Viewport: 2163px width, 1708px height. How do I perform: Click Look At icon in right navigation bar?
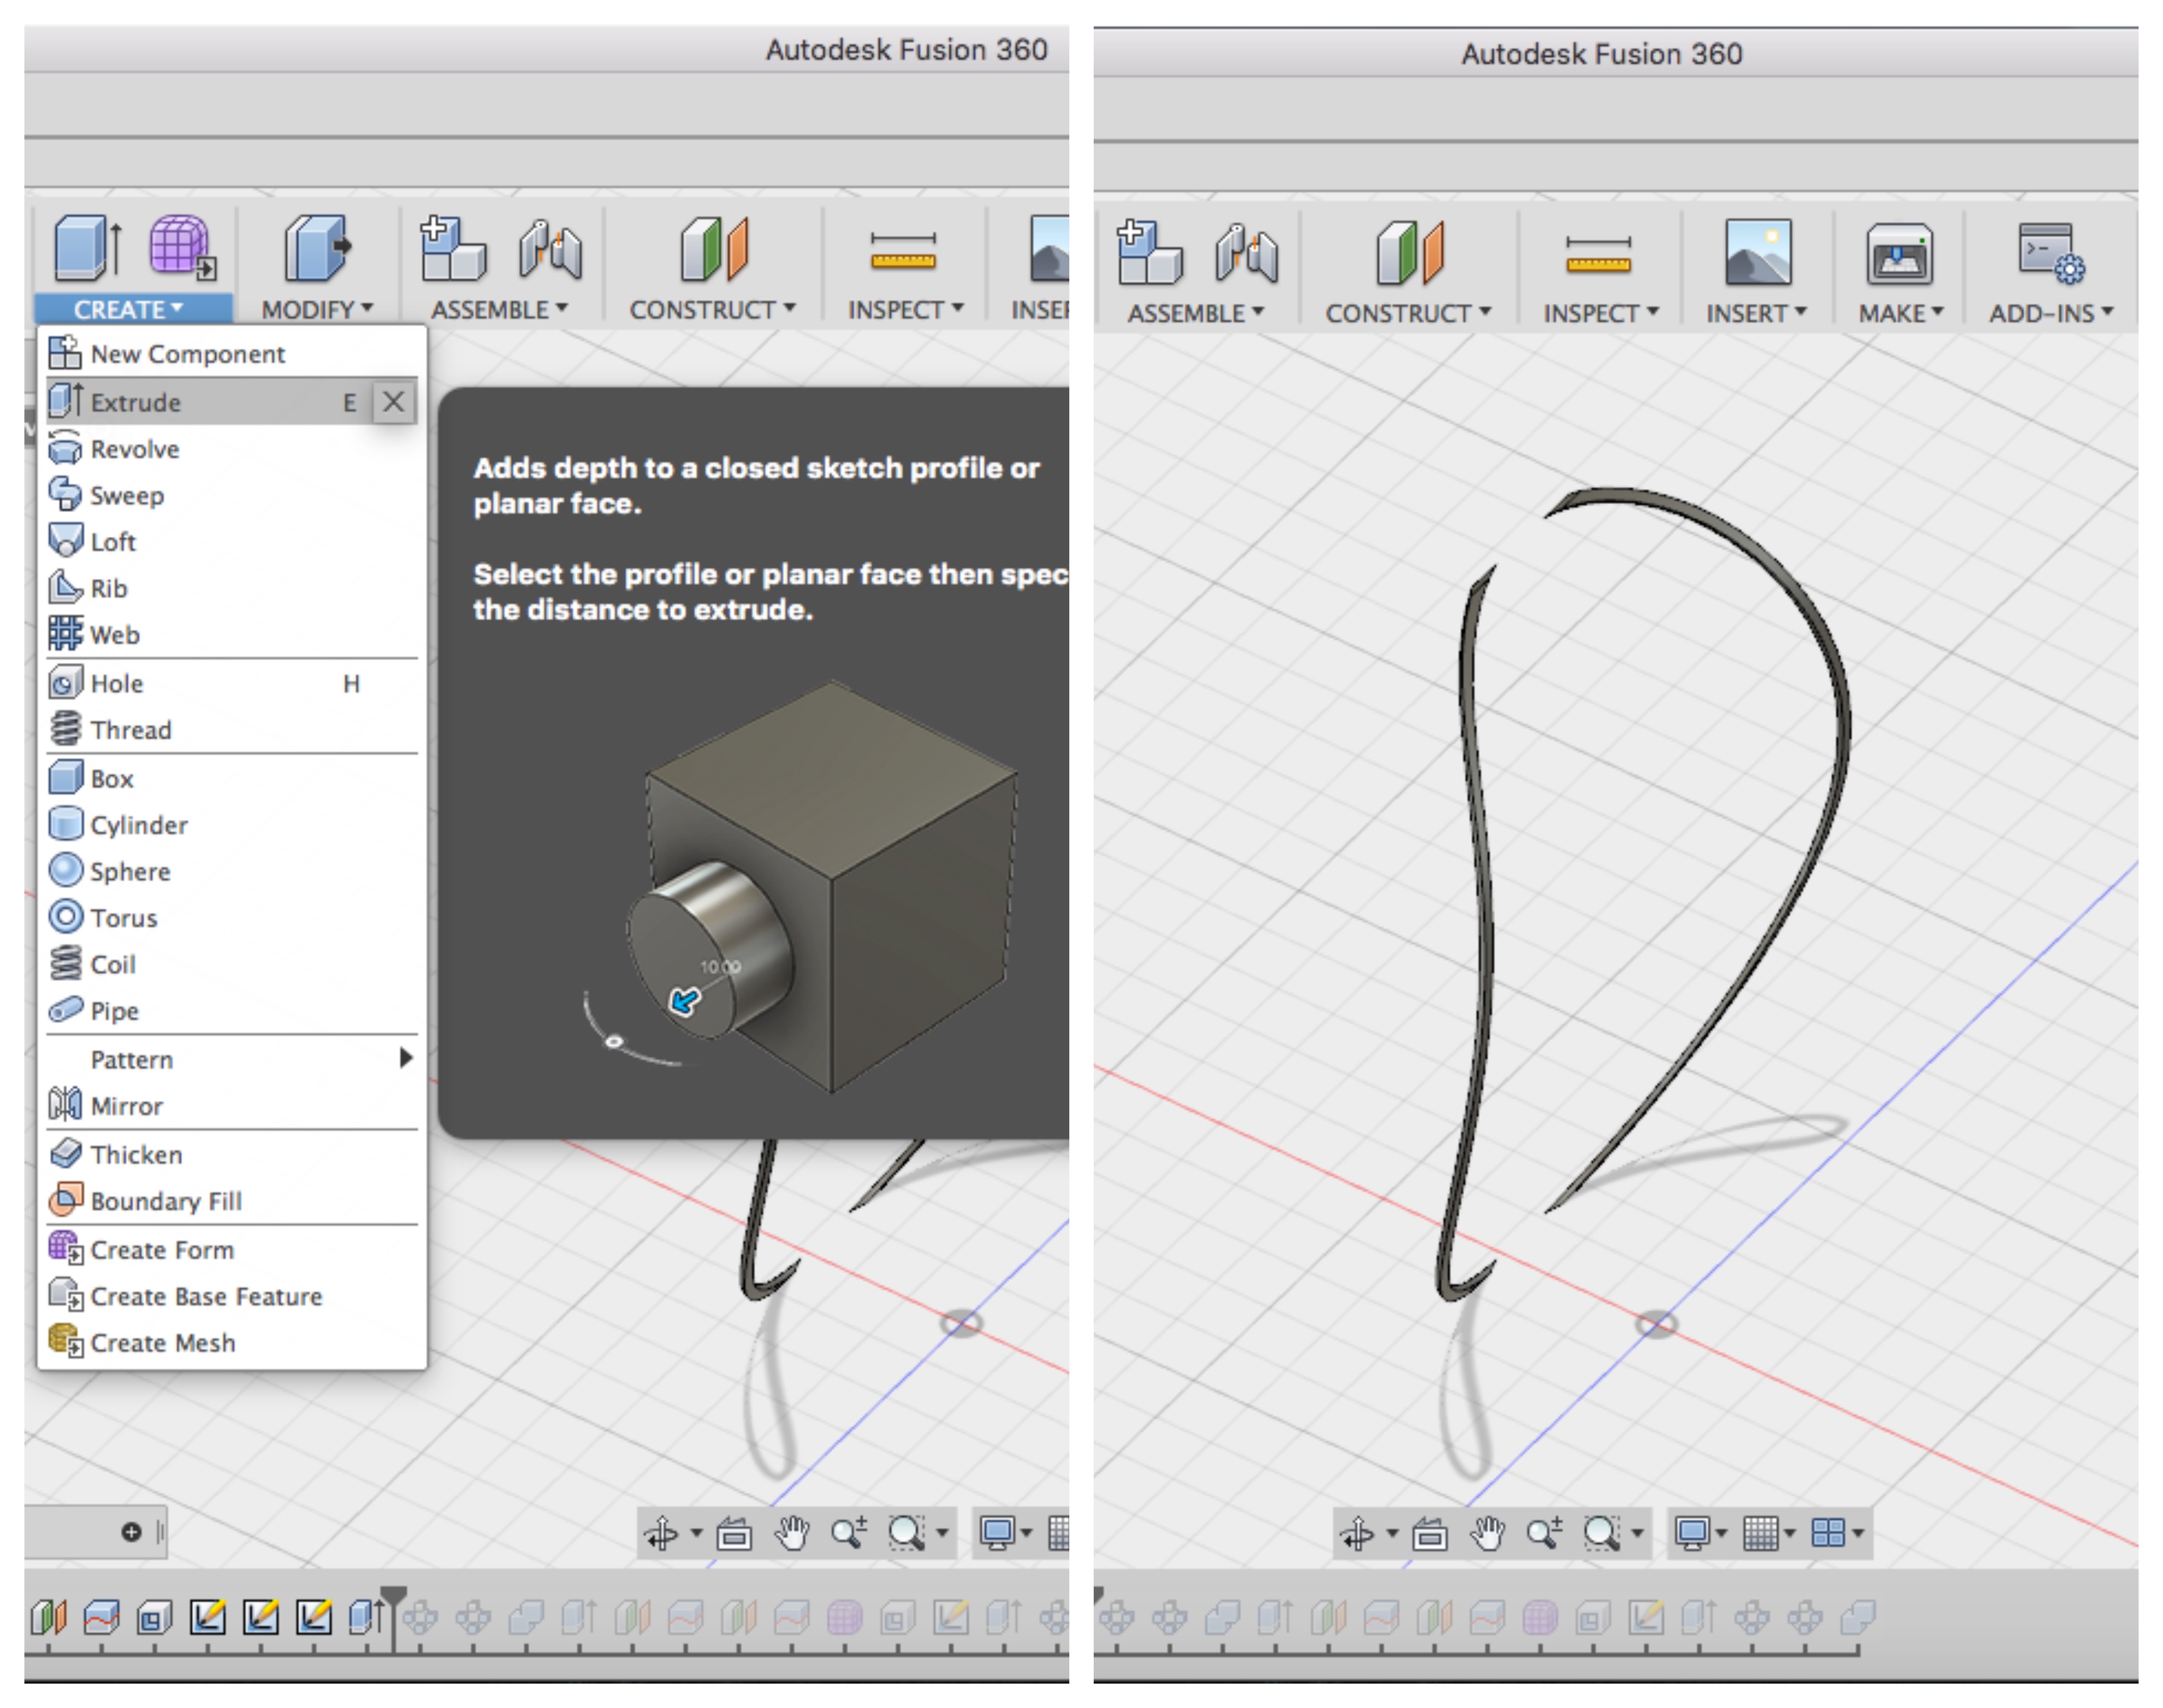[1430, 1533]
